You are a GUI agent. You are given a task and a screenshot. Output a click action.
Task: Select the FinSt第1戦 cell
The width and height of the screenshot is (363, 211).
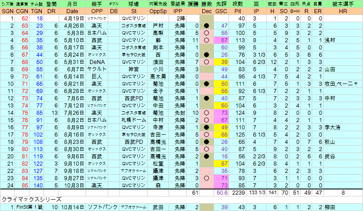30,207
